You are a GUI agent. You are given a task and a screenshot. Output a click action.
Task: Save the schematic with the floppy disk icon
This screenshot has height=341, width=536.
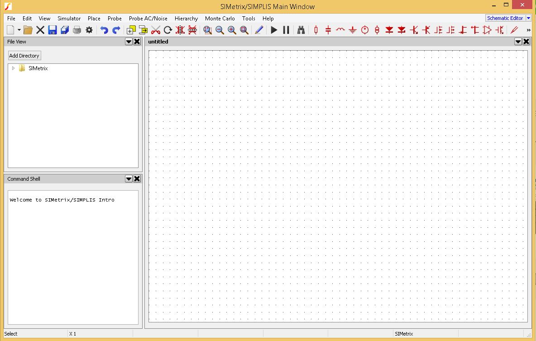point(53,30)
